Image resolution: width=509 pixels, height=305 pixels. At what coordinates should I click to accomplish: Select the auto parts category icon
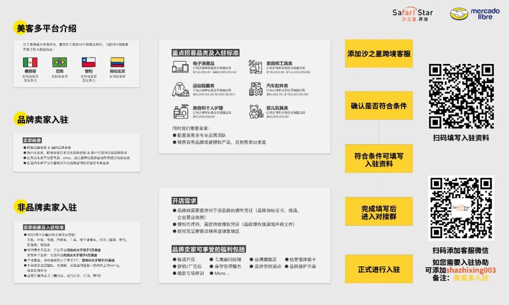(x=256, y=89)
